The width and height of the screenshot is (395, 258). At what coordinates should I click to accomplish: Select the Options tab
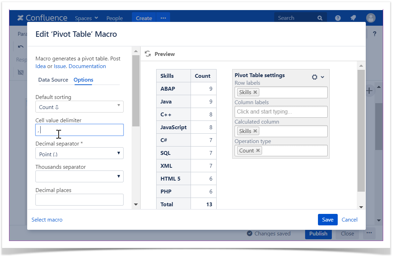click(x=83, y=80)
